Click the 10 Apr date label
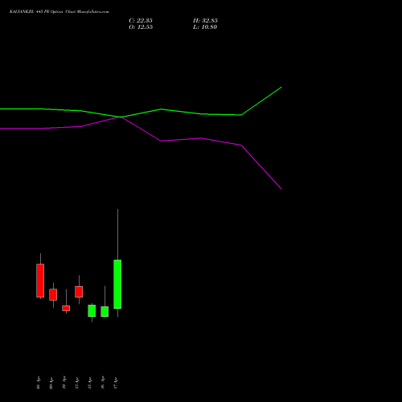 [64, 383]
